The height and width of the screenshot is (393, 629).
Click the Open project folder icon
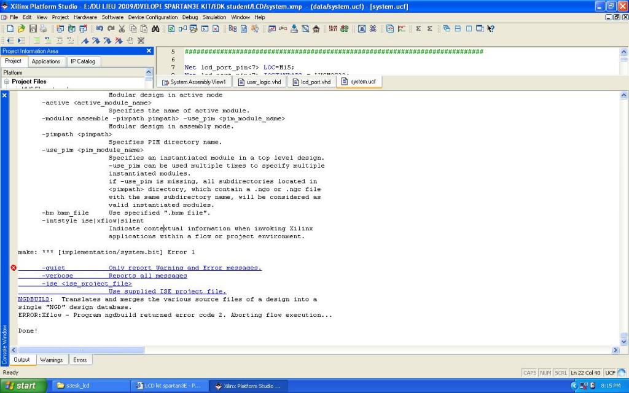21,29
